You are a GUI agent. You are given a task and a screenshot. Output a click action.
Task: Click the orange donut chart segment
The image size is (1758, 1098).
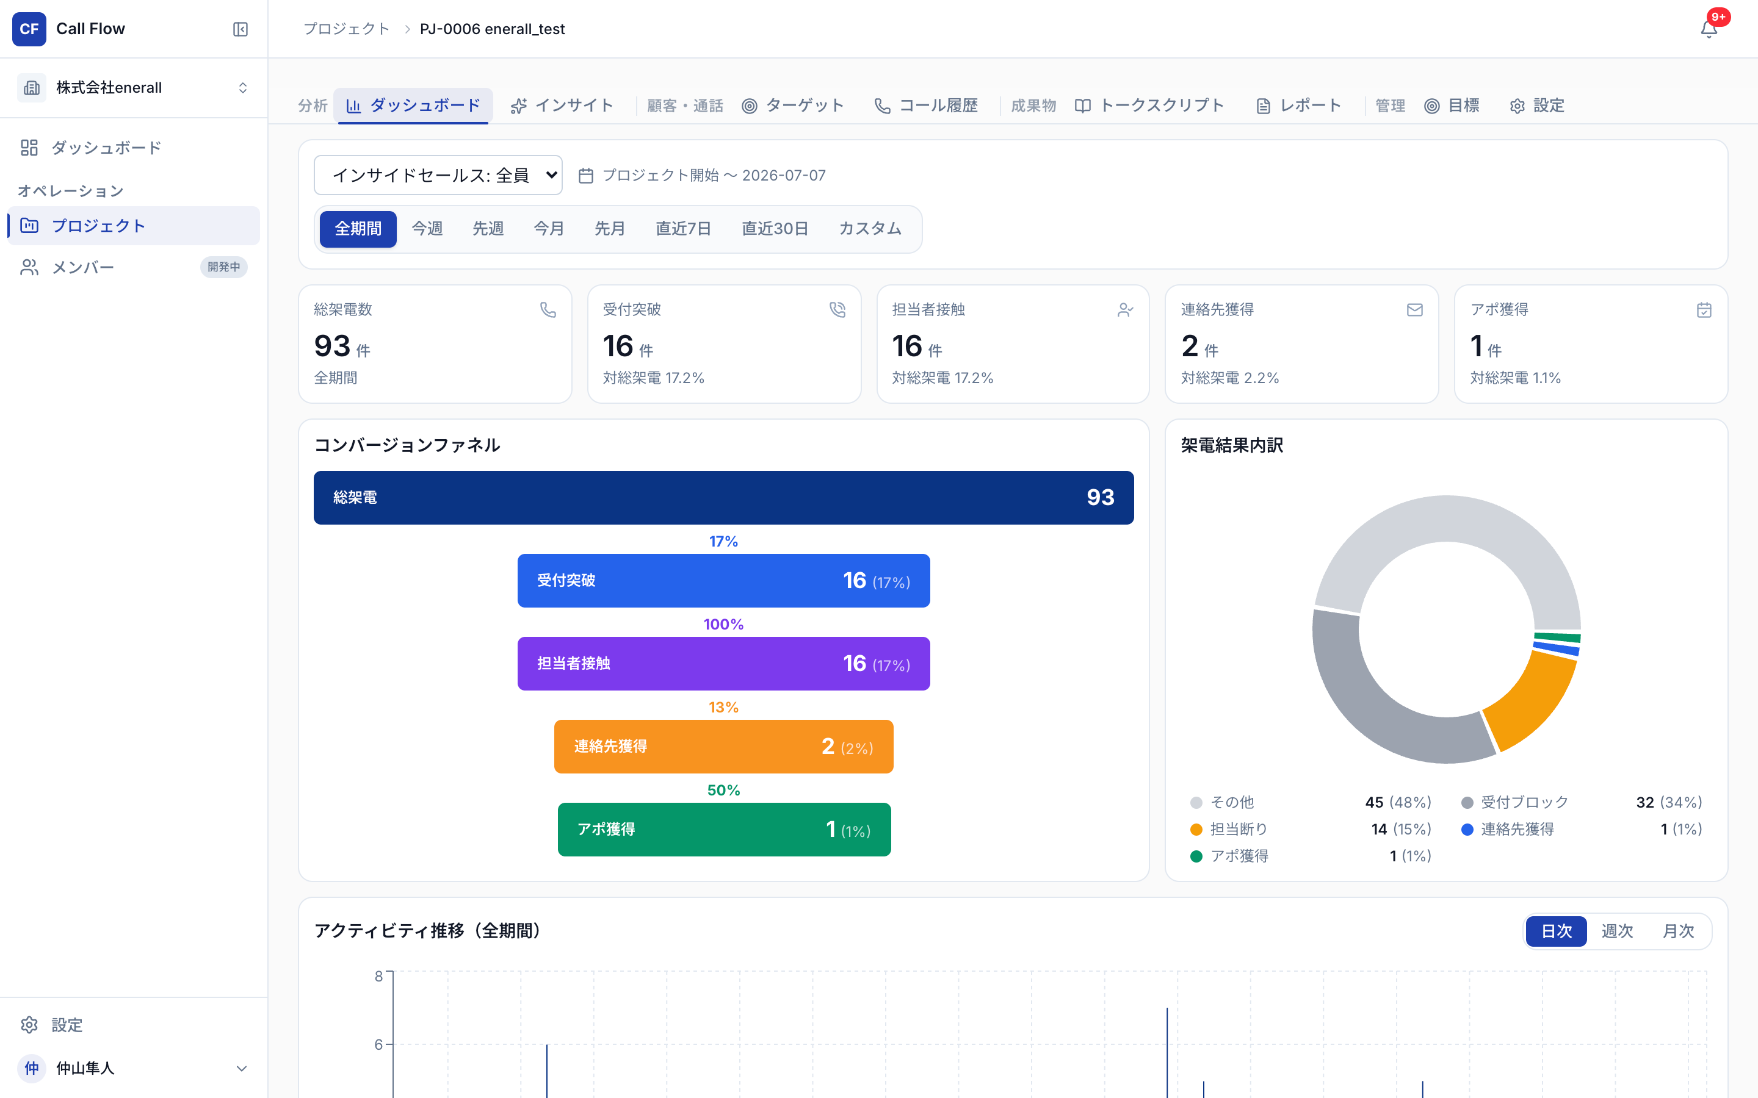[x=1533, y=705]
